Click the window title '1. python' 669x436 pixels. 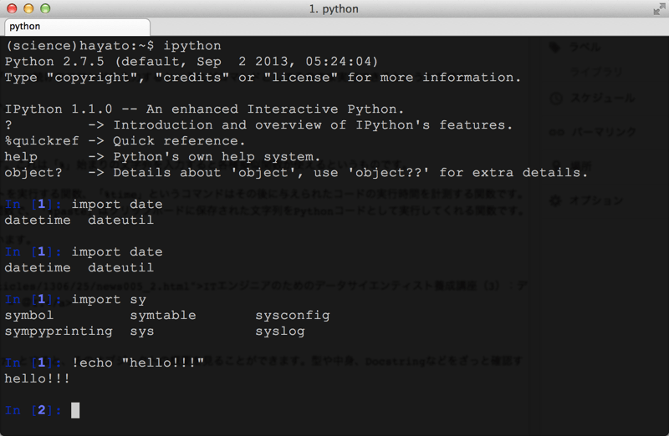[334, 9]
